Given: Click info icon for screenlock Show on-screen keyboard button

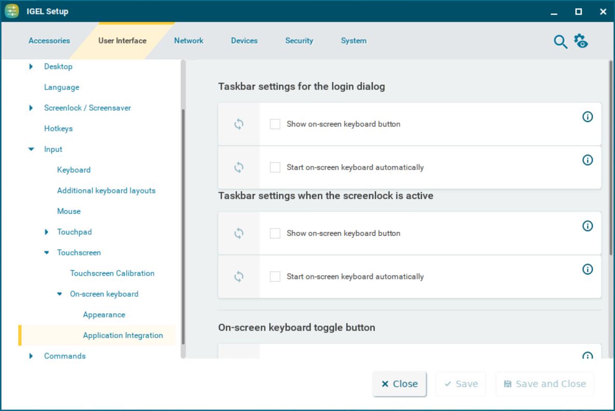Looking at the screenshot, I should click(x=588, y=226).
